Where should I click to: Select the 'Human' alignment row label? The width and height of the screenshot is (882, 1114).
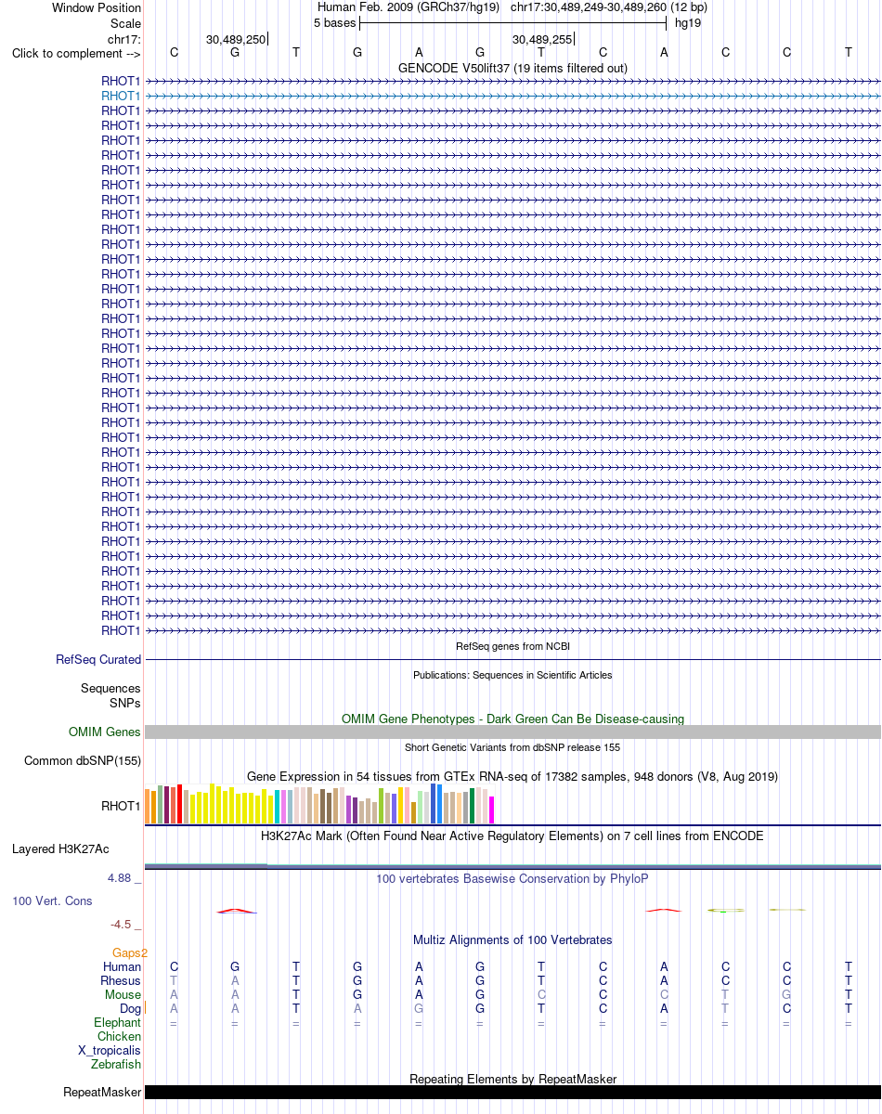coord(122,967)
